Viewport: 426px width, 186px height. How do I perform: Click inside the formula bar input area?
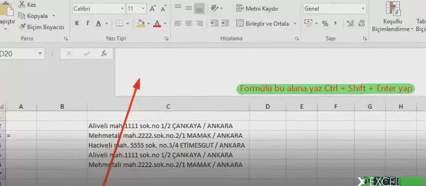click(x=270, y=72)
